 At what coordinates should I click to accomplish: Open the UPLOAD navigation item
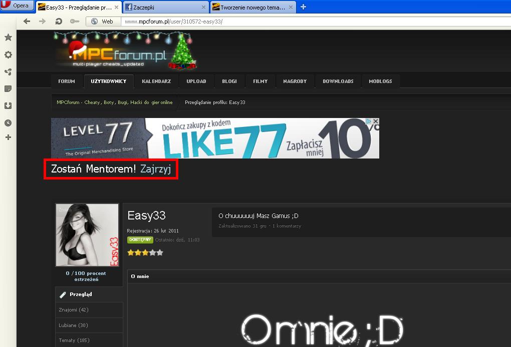[x=196, y=81]
